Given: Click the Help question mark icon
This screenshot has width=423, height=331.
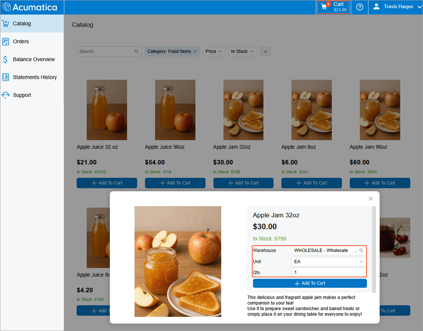Looking at the screenshot, I should (359, 7).
